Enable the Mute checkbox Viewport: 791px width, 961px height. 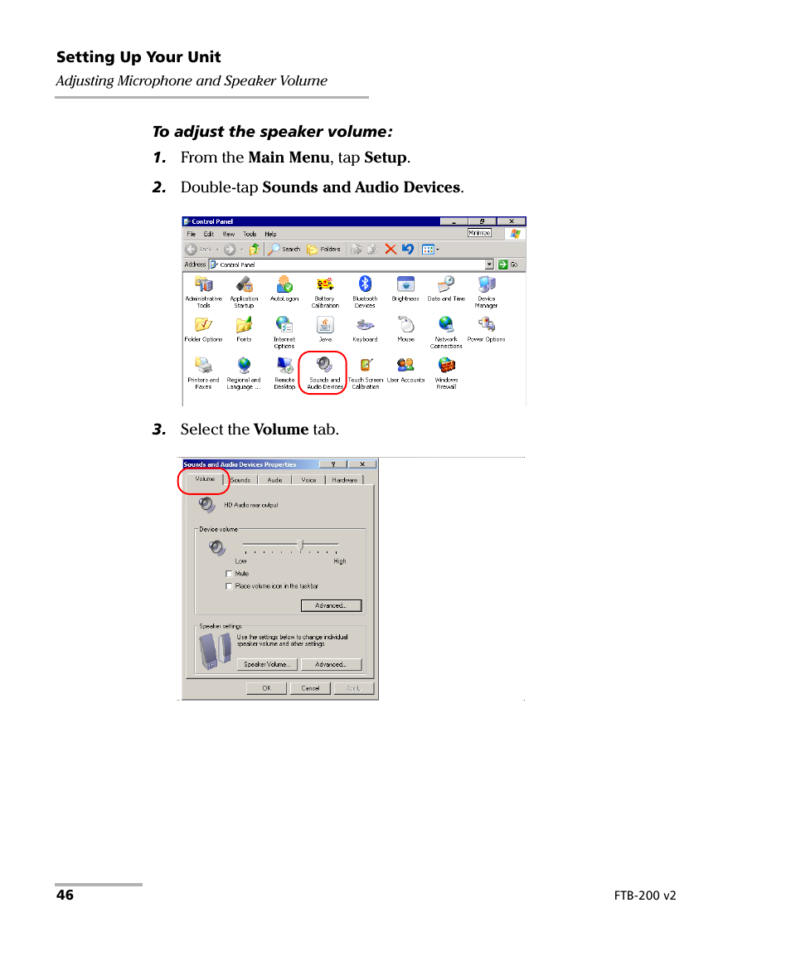coord(230,574)
